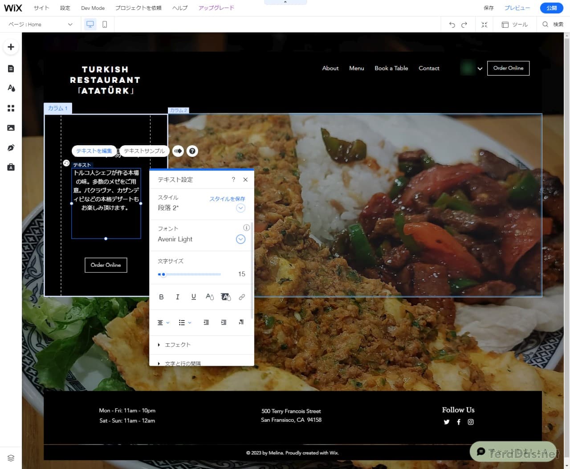570x469 pixels.
Task: Open the Avenir Light font dropdown
Action: (240, 239)
